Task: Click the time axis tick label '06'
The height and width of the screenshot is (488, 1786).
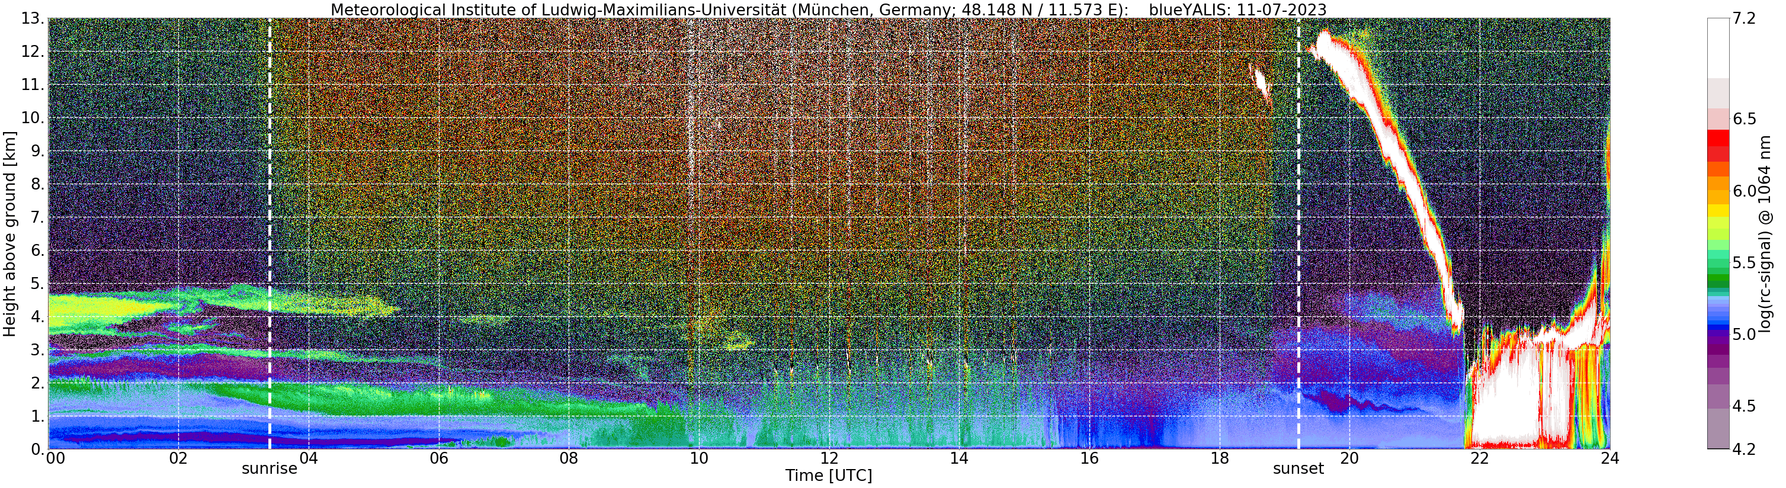Action: point(439,458)
